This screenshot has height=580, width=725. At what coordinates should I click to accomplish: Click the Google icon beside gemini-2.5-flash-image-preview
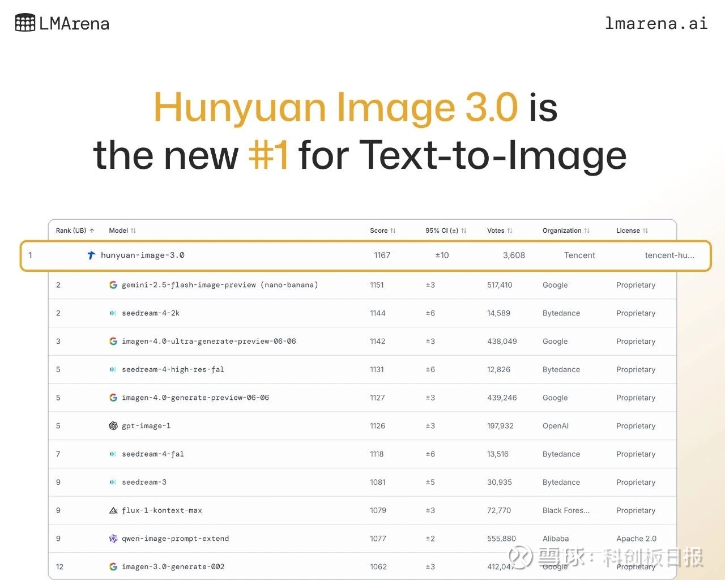[x=113, y=285]
